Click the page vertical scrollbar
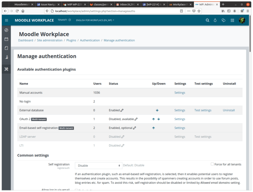Viewport: 253px width, 192px height. click(250, 34)
